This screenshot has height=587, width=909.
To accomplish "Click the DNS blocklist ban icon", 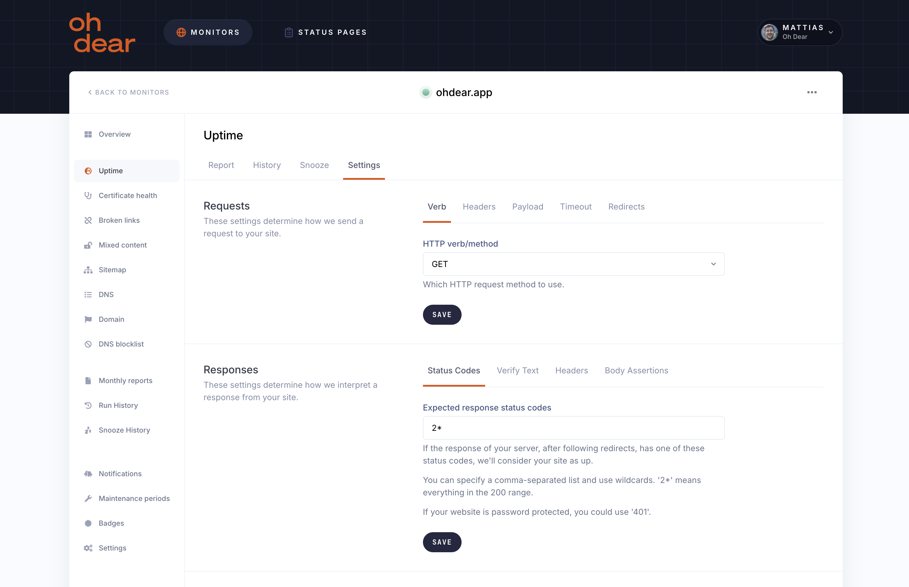I will tap(88, 344).
